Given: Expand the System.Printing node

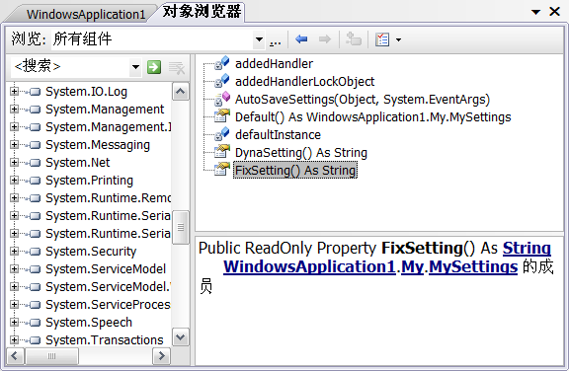Looking at the screenshot, I should point(14,180).
